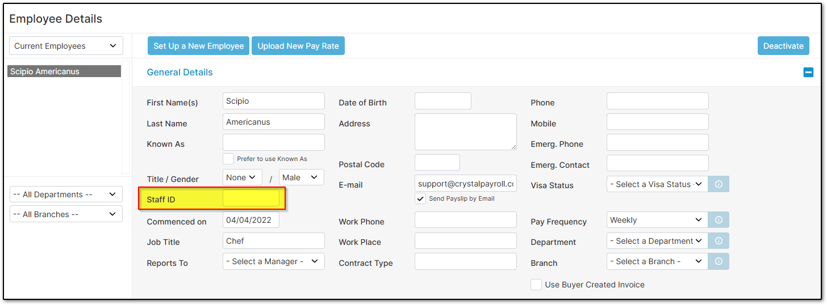Open the Select a Manager dropdown

tap(274, 261)
